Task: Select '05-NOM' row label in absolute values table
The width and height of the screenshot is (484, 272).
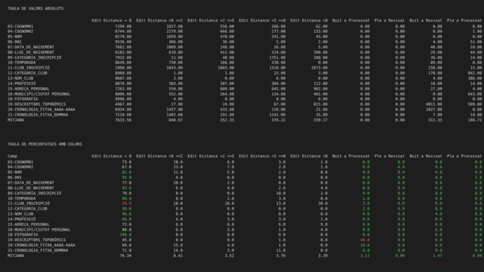Action: tap(15, 36)
